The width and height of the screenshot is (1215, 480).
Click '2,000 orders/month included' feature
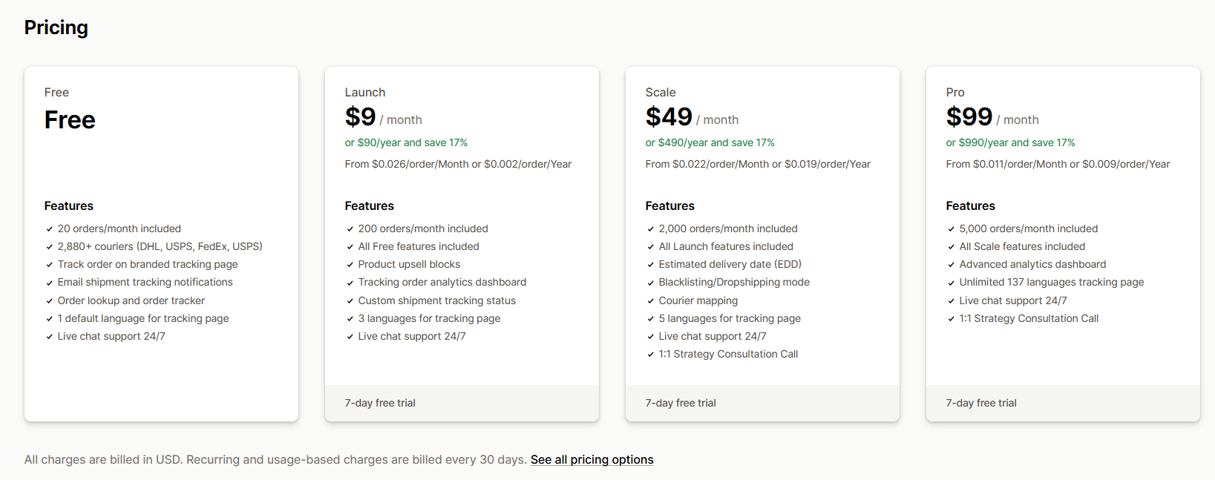coord(728,229)
